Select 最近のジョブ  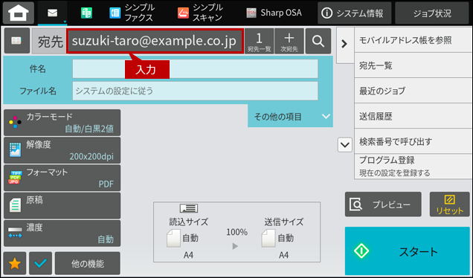coord(414,91)
